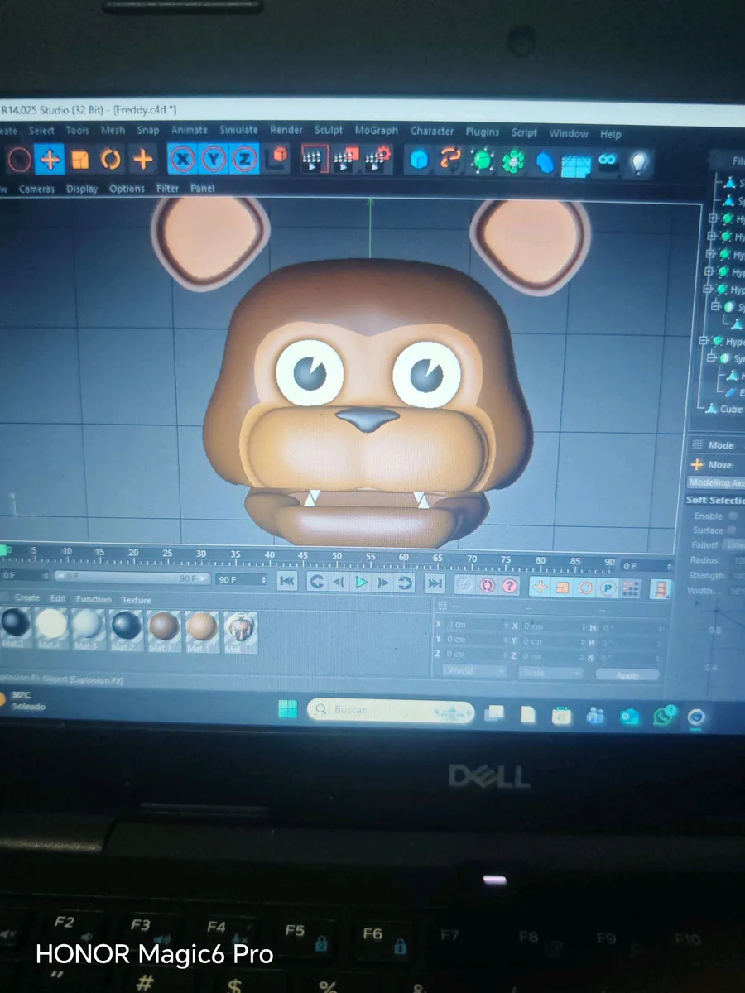The image size is (745, 993).
Task: Add a Camera object
Action: point(608,162)
